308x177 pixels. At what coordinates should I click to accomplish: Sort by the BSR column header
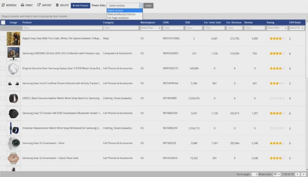click(187, 22)
